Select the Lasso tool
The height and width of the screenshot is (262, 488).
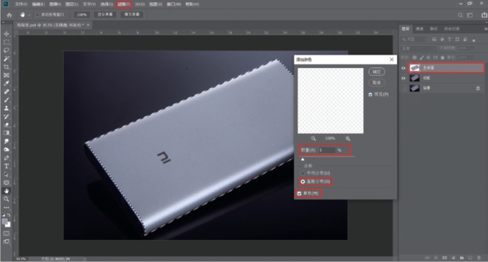pos(6,50)
